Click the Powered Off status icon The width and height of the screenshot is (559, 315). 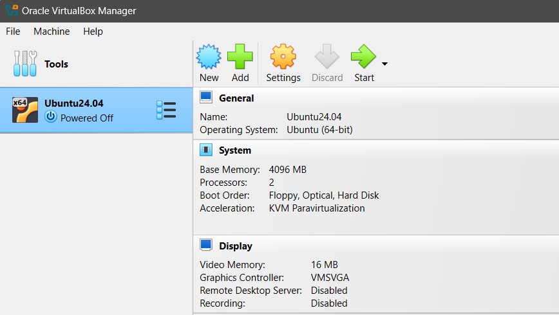click(x=51, y=118)
